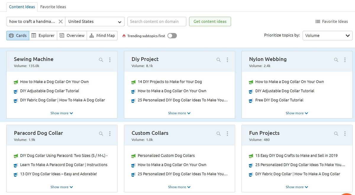The width and height of the screenshot is (355, 195).
Task: Click the 'Volume: 135.0k' text
Action: 27,66
